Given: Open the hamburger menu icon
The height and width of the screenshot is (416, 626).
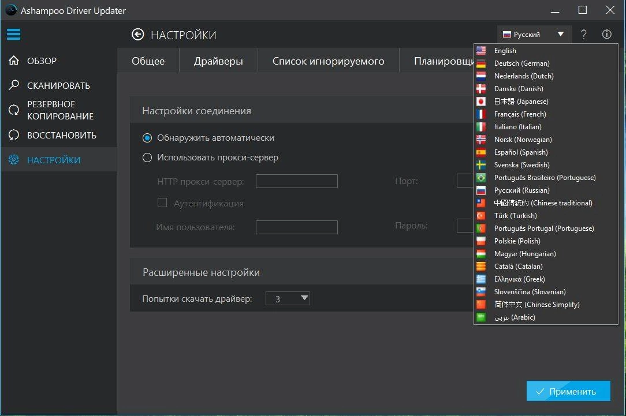Looking at the screenshot, I should click(x=14, y=34).
